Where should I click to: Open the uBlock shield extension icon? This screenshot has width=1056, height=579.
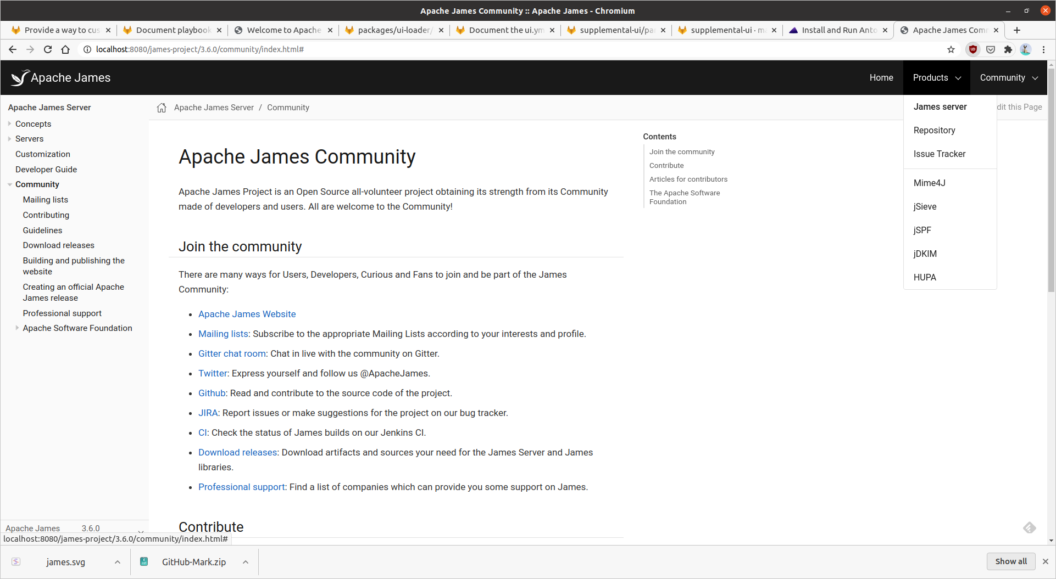click(973, 49)
